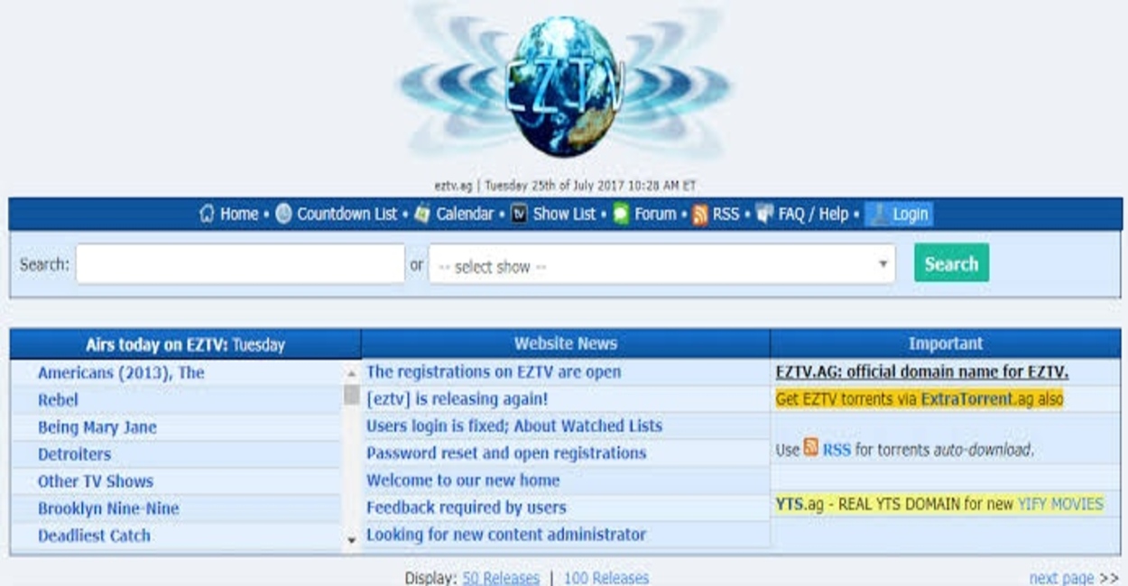Open the Rebel show link
This screenshot has width=1128, height=586.
click(58, 399)
